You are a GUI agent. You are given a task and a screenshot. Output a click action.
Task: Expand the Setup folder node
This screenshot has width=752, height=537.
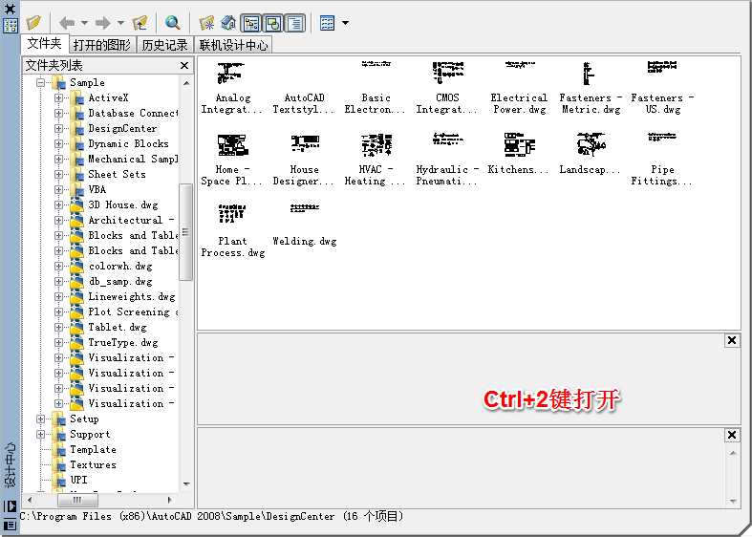point(41,419)
